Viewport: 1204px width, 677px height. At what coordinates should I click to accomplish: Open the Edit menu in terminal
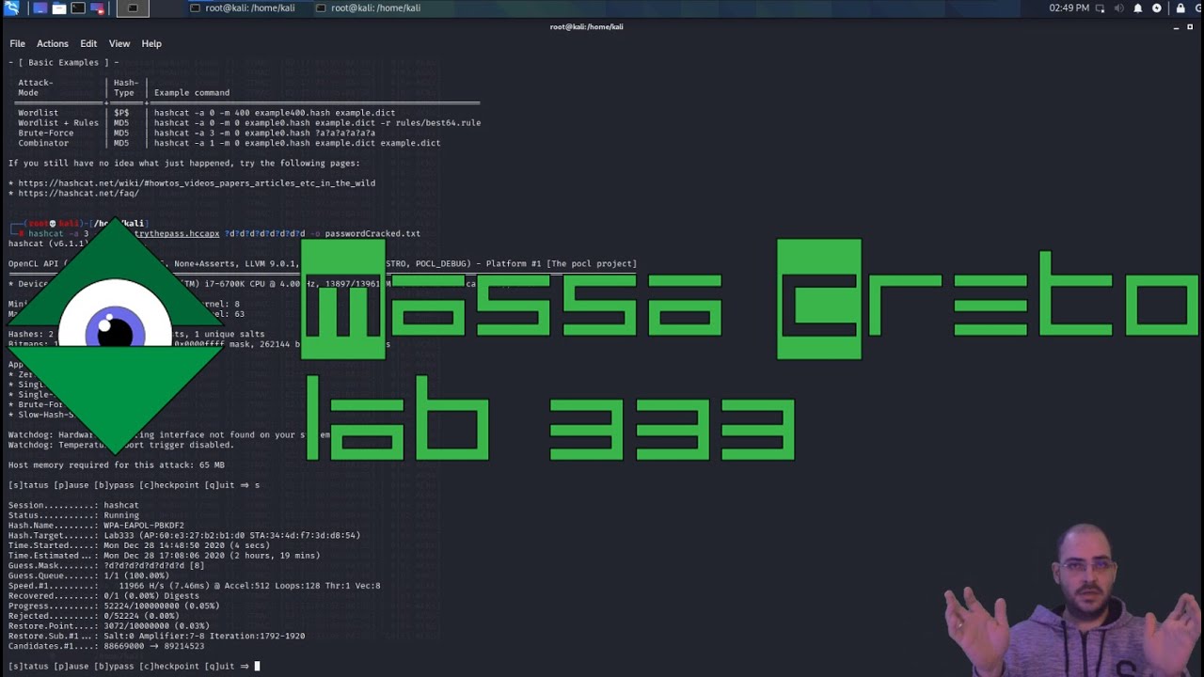(x=88, y=43)
